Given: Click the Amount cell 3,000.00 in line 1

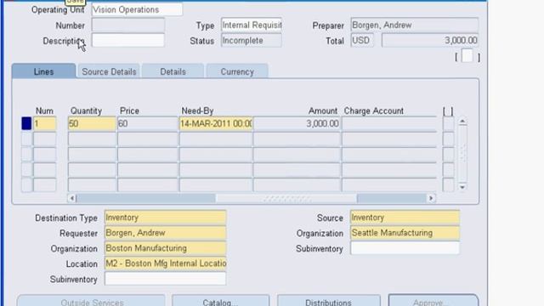Looking at the screenshot, I should pyautogui.click(x=297, y=123).
